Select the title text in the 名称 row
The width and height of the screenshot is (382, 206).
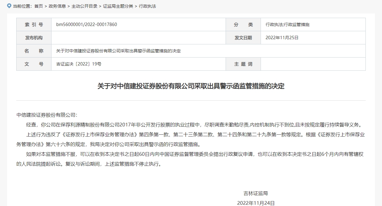(118, 51)
